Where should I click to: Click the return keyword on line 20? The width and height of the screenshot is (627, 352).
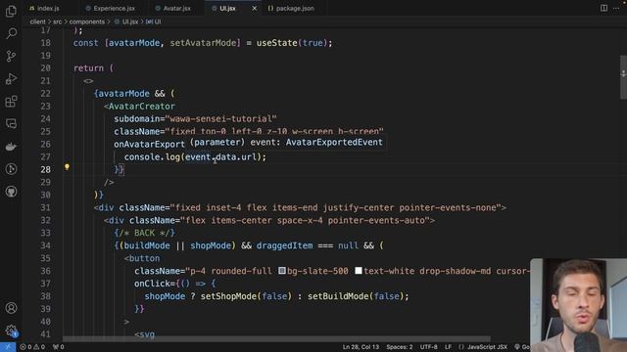pyautogui.click(x=88, y=68)
